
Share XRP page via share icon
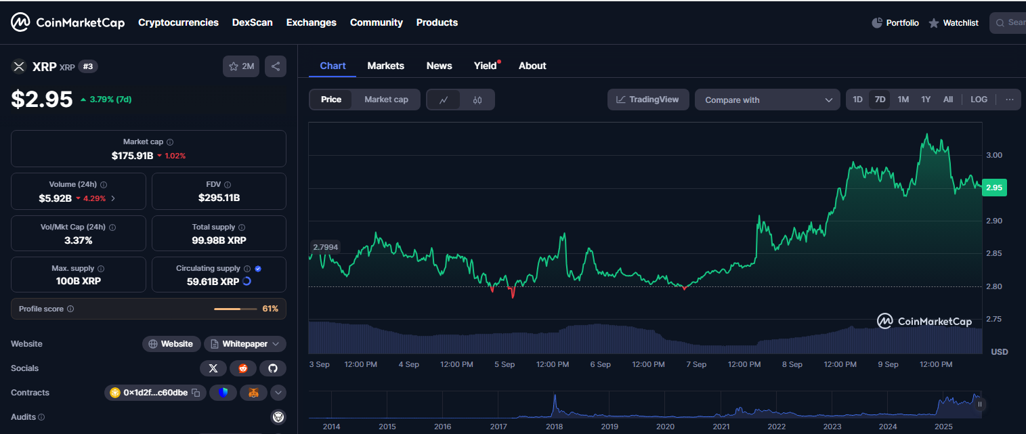click(x=276, y=66)
